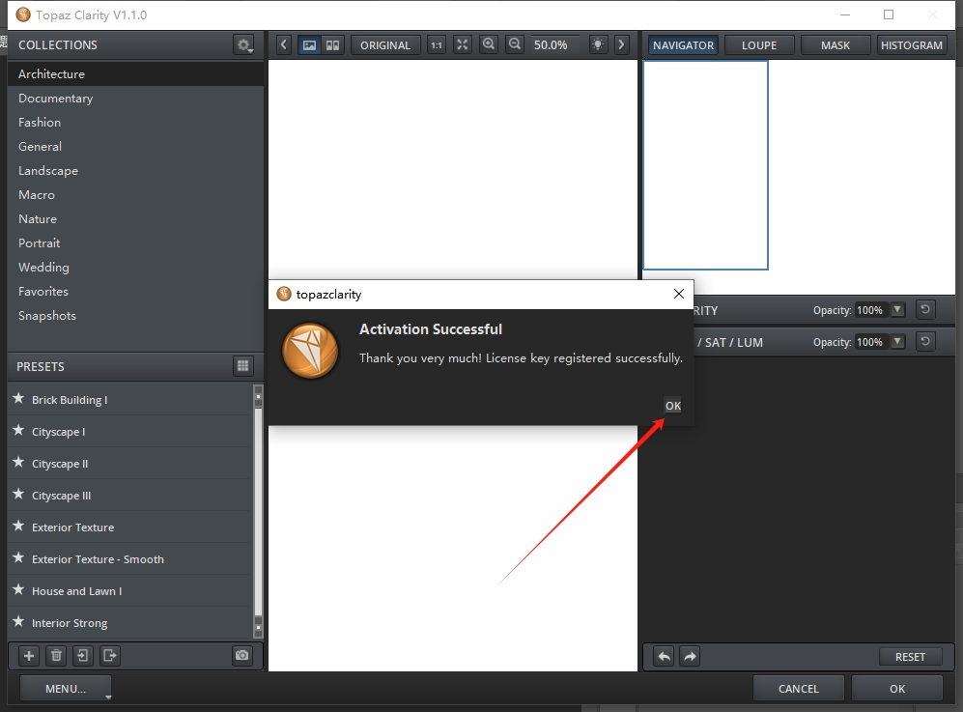Favorite the House and Lawn I star
Image resolution: width=963 pixels, height=712 pixels.
18,590
